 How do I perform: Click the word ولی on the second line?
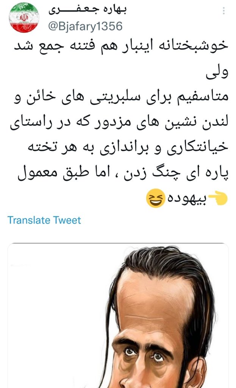217,72
